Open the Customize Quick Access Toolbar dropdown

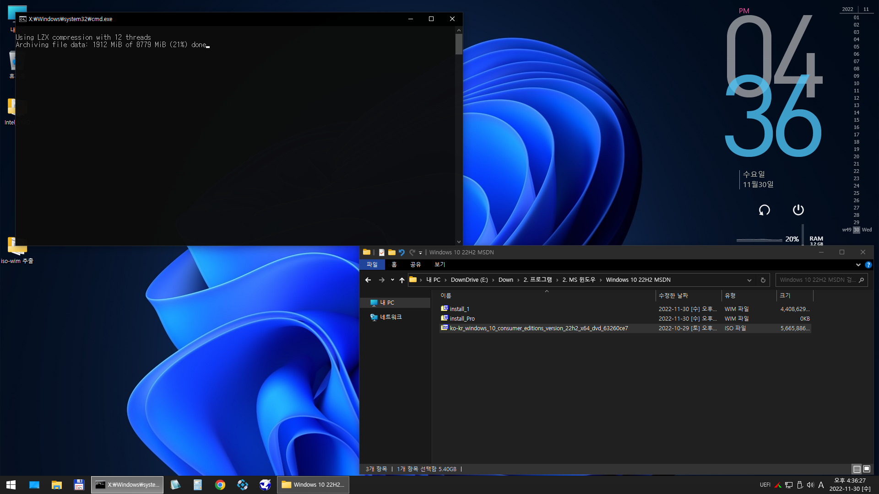[x=420, y=252]
